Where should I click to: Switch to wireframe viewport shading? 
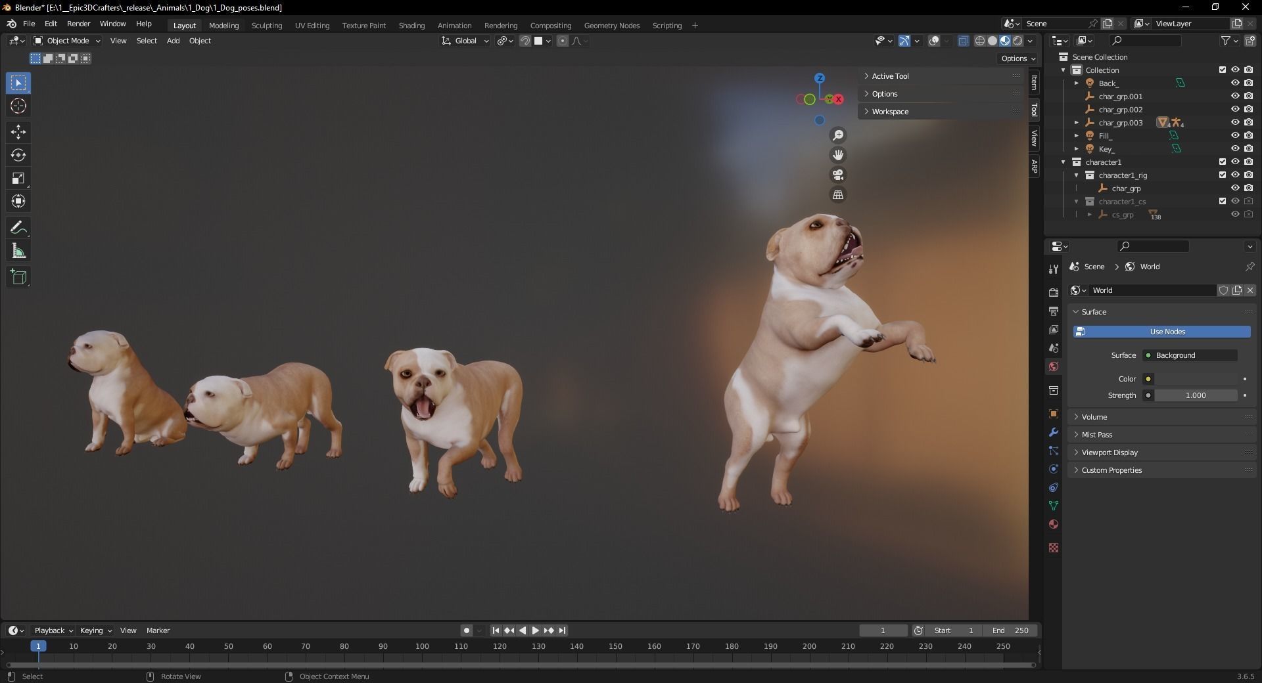pyautogui.click(x=980, y=41)
